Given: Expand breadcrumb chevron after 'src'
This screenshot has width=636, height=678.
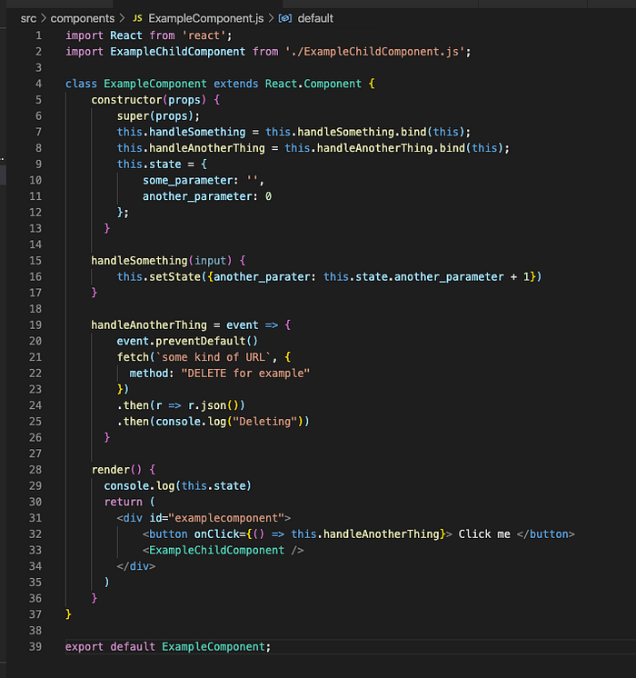Looking at the screenshot, I should (x=44, y=18).
